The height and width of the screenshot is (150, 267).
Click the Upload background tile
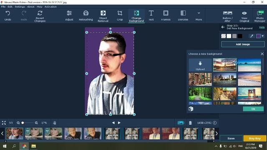pos(200,65)
